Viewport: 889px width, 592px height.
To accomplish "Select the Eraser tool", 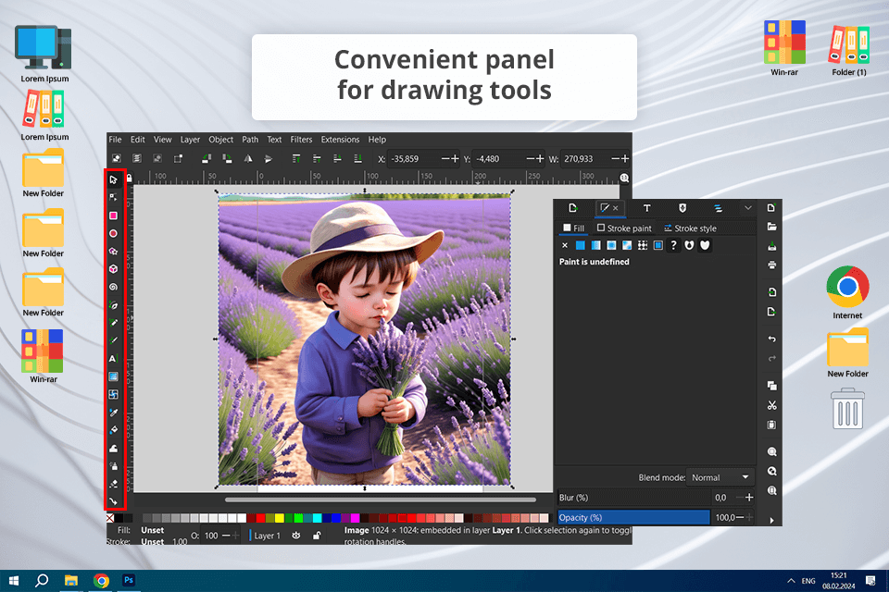I will coord(113,484).
